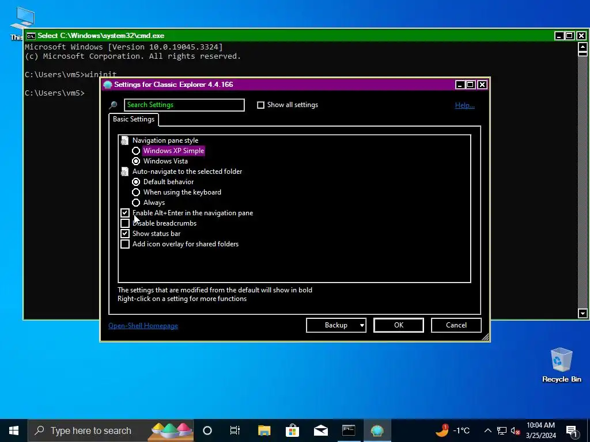Viewport: 590px width, 442px height.
Task: Minimize the cmd.exe window
Action: [x=559, y=36]
